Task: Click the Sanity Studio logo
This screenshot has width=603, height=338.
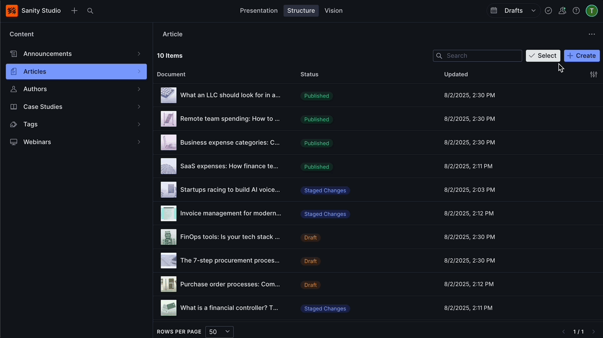Action: [x=12, y=10]
